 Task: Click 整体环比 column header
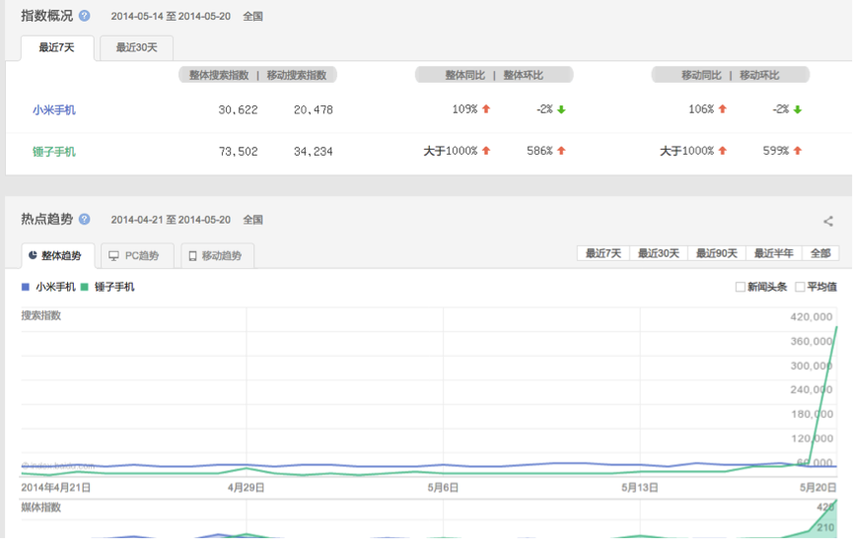(x=523, y=75)
